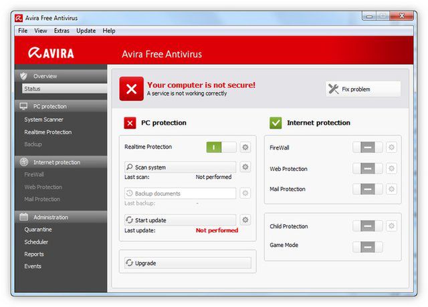Click the 'Last update:' label
The image size is (428, 307).
(x=140, y=230)
